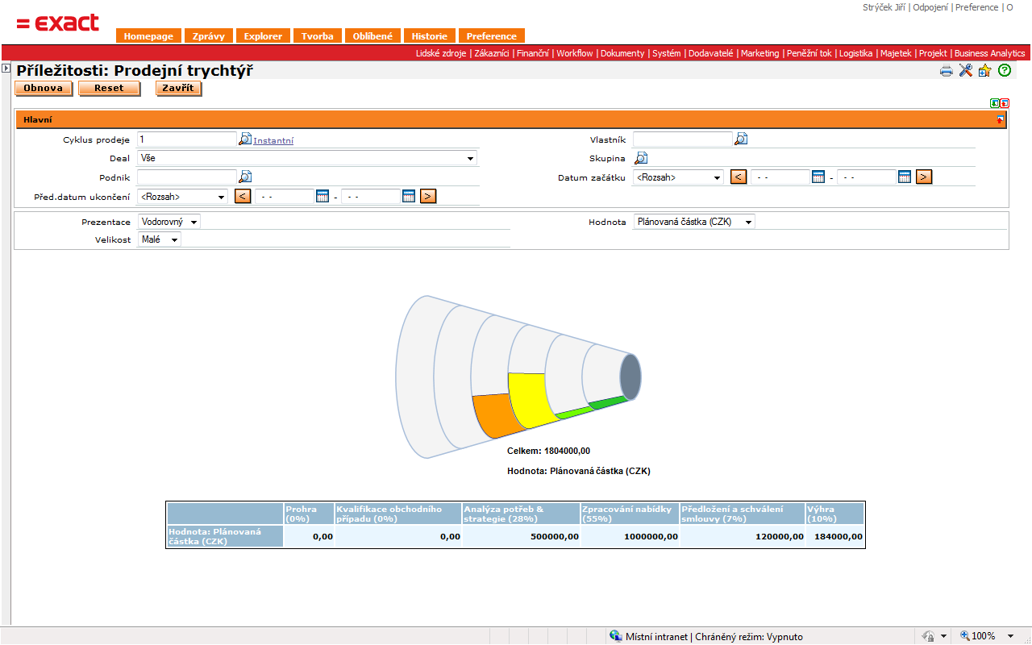Switch to the Tvorba tab
This screenshot has height=645, width=1032.
pyautogui.click(x=318, y=36)
